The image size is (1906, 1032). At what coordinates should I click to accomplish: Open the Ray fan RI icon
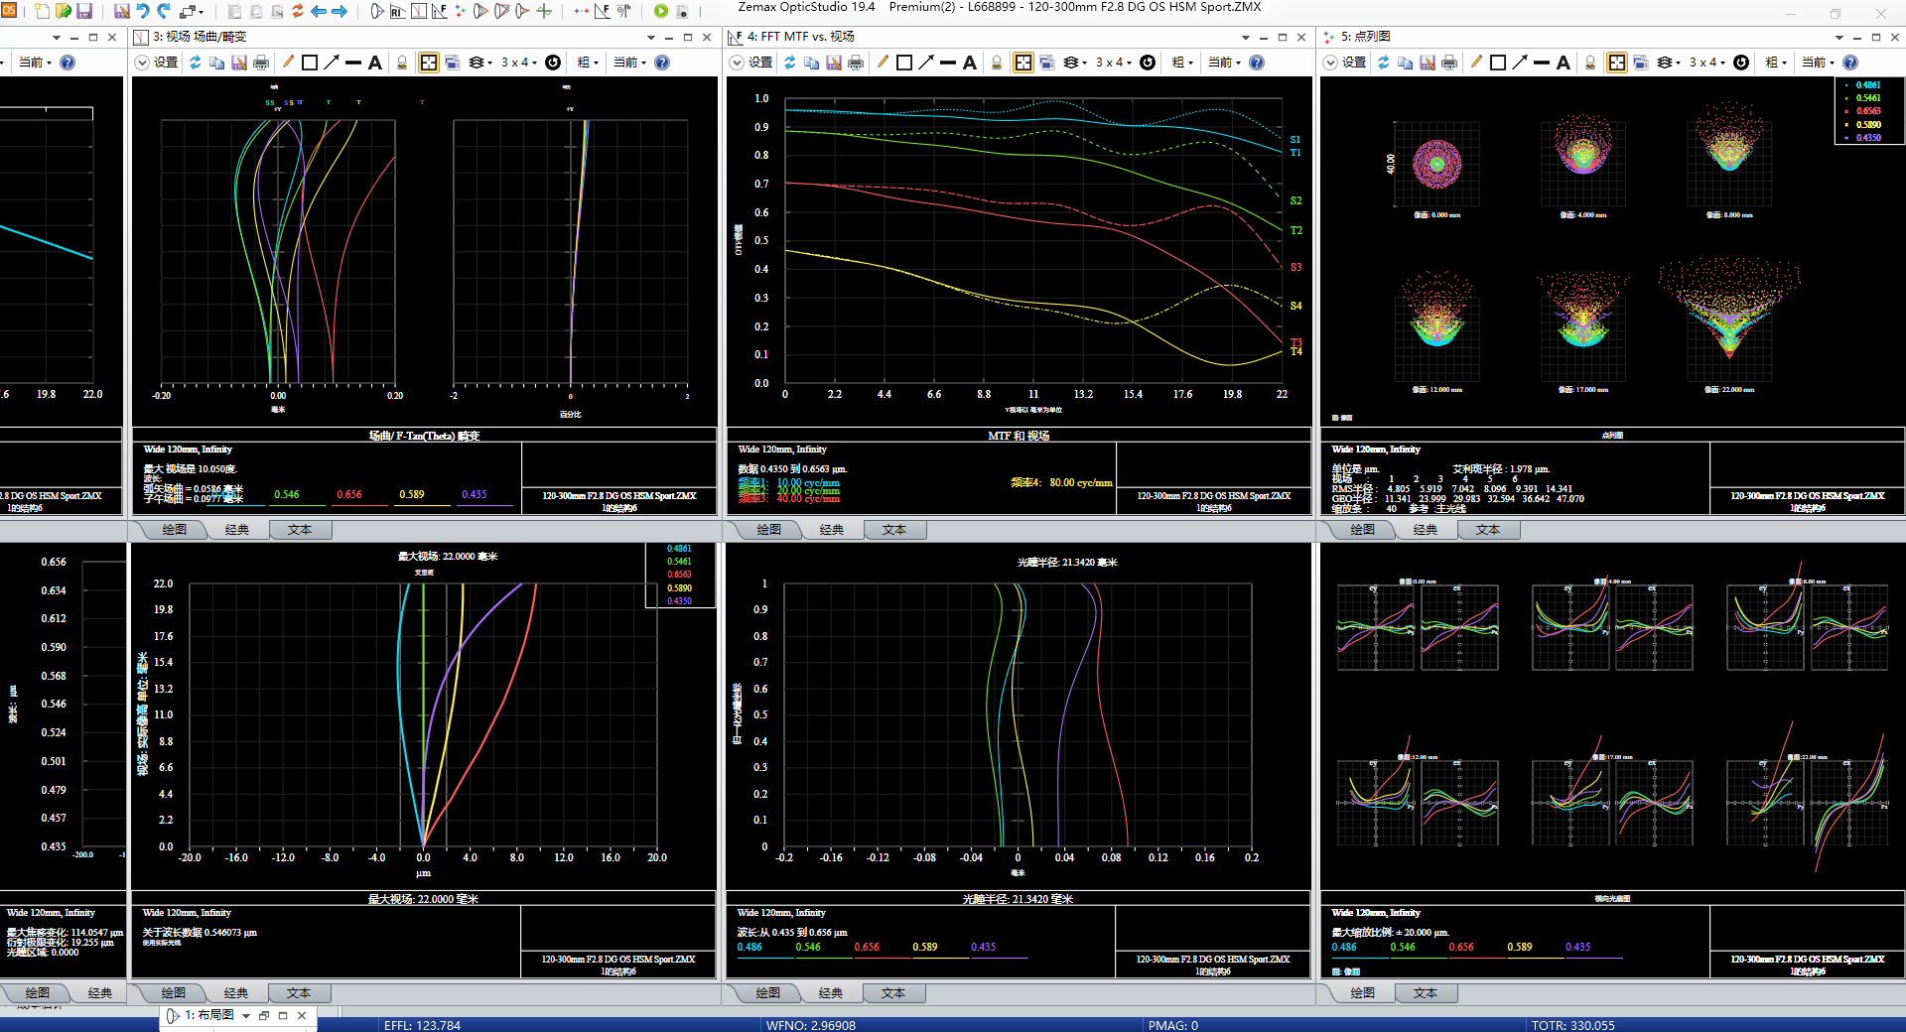click(x=397, y=11)
